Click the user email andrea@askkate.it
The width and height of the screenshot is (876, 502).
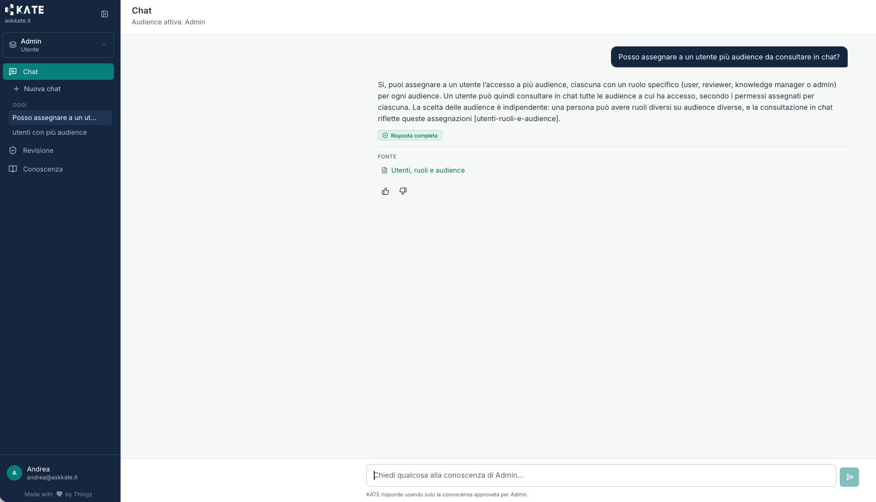(x=52, y=478)
